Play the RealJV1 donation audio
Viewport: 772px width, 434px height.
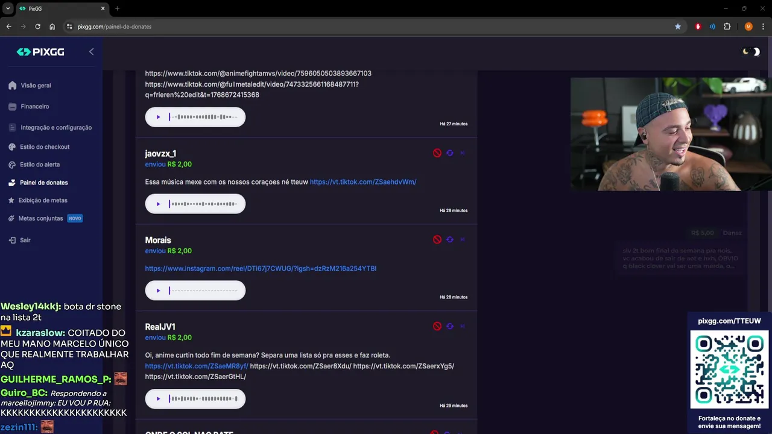point(158,398)
